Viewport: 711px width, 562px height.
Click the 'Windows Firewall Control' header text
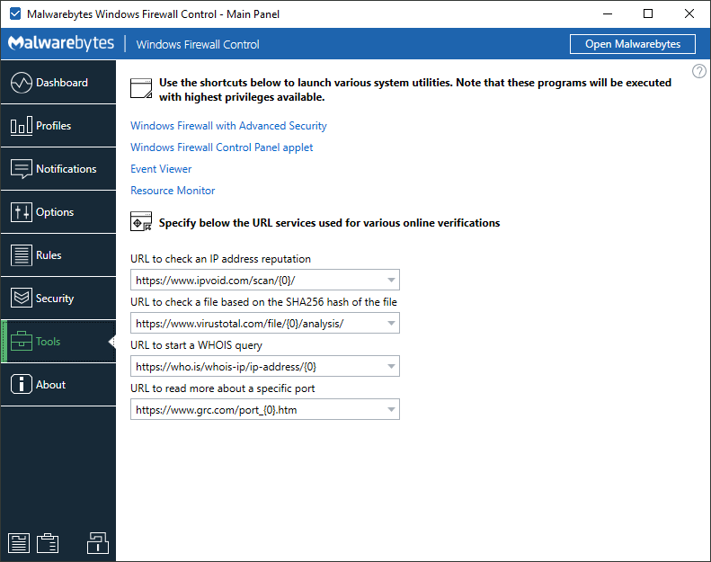coord(198,44)
